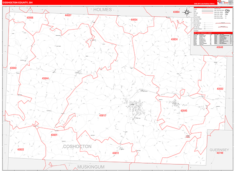The image size is (235, 171).
Task: Select ZIP code label 43749
Action: [220, 153]
